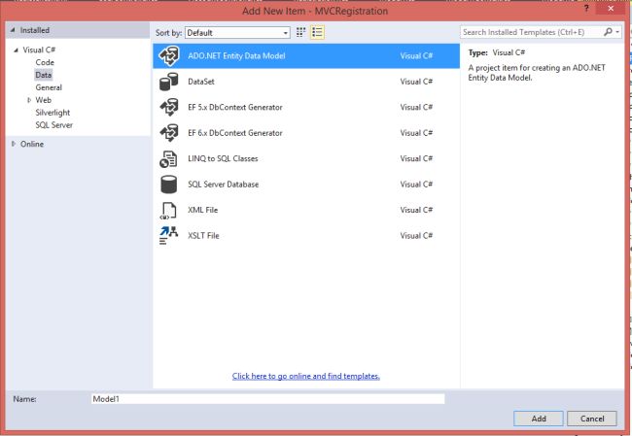Open the online templates link
The width and height of the screenshot is (632, 436).
(306, 376)
